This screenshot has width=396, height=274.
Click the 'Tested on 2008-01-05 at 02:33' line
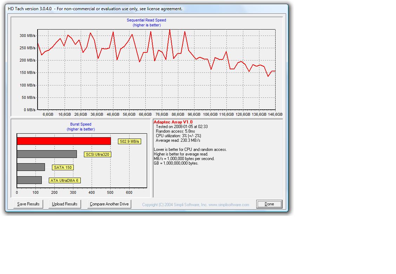click(182, 127)
